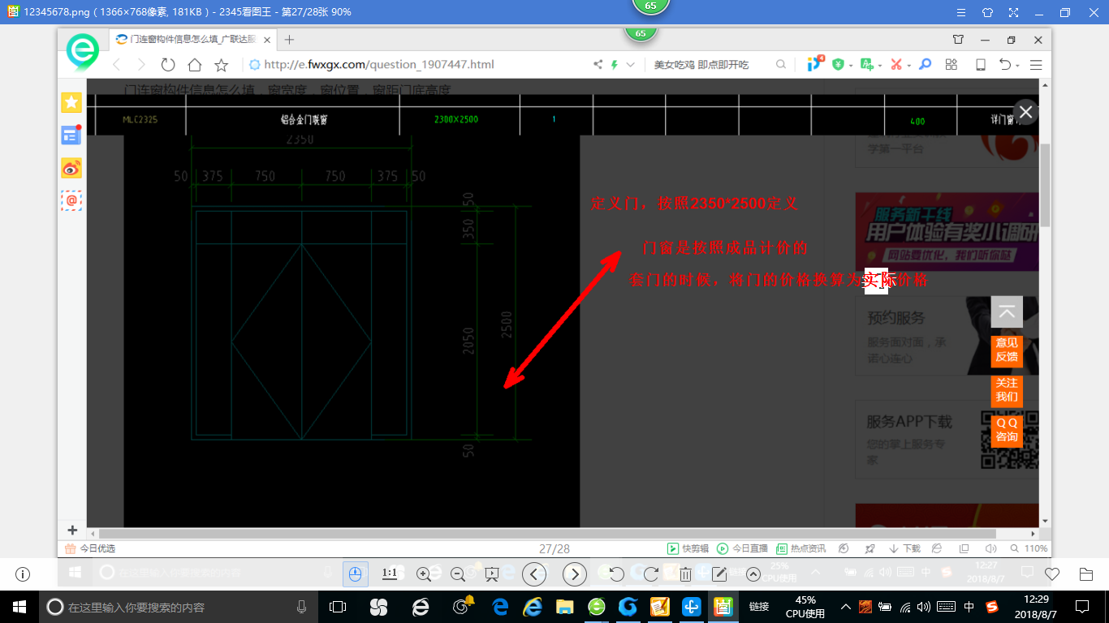Change viewer skin via shirt icon
This screenshot has width=1109, height=623.
[x=987, y=13]
